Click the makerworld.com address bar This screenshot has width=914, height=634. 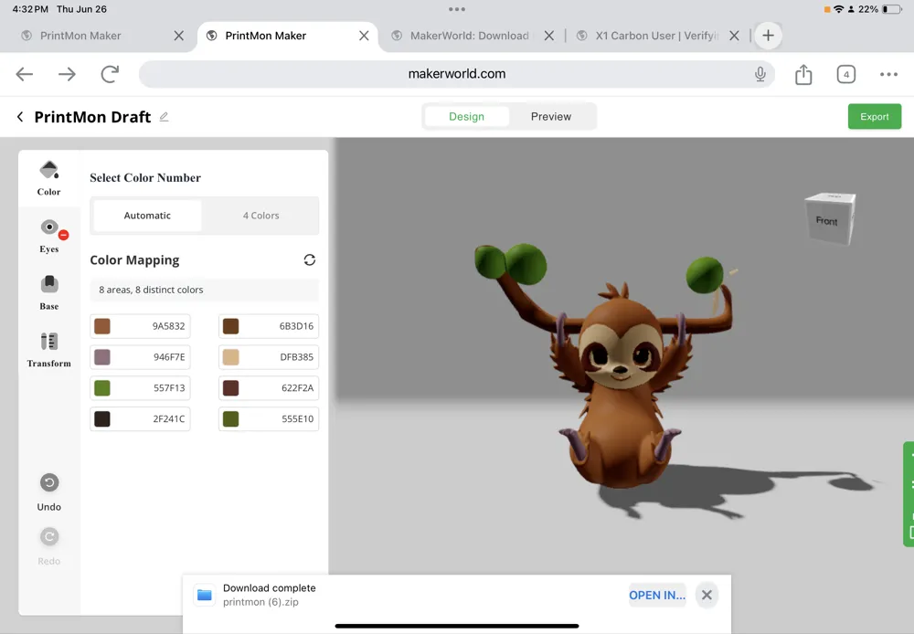click(456, 74)
